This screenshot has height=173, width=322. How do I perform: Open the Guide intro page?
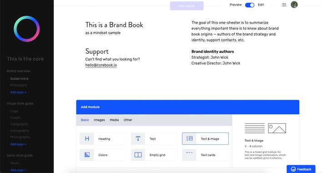tap(19, 79)
